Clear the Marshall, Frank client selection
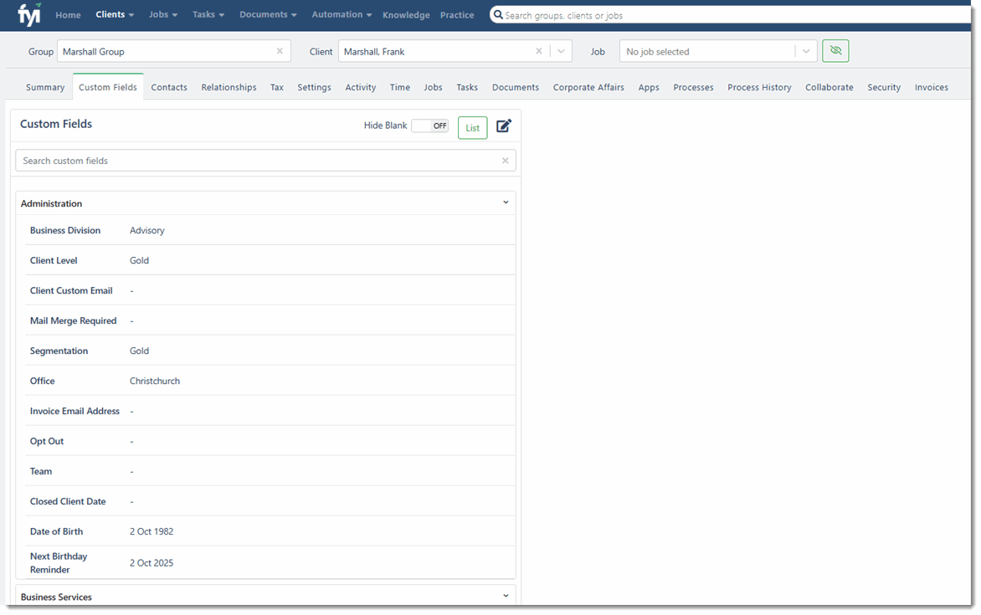Viewport: 981px width, 615px height. (539, 51)
